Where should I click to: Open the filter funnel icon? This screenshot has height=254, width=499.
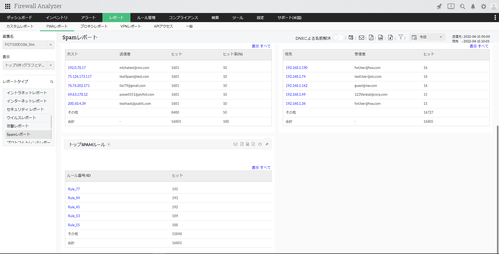401,37
